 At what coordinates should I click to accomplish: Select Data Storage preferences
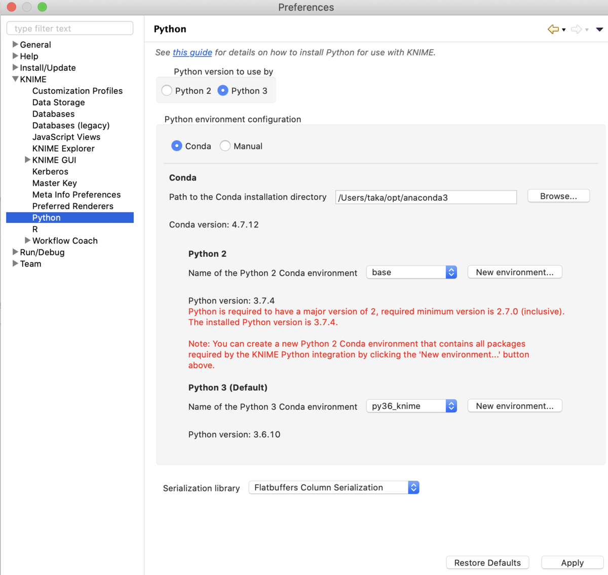click(59, 102)
